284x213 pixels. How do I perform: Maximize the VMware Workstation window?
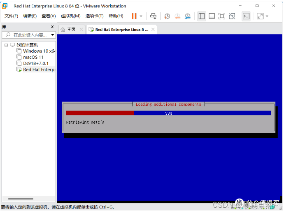[x=257, y=6]
